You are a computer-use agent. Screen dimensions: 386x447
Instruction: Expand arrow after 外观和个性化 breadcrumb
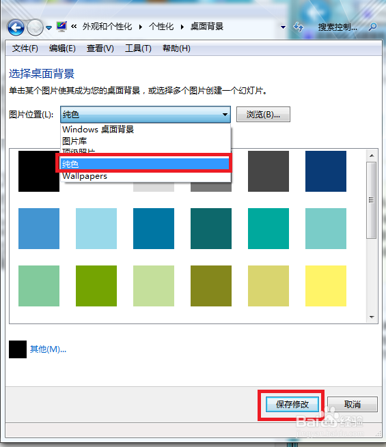pos(141,27)
